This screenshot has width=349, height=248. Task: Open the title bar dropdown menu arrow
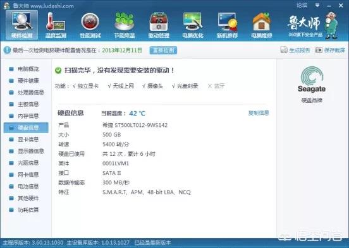[317, 5]
